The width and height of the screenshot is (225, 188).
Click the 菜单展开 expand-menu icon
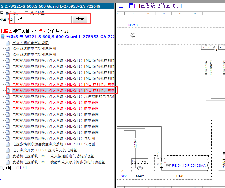tap(2, 13)
